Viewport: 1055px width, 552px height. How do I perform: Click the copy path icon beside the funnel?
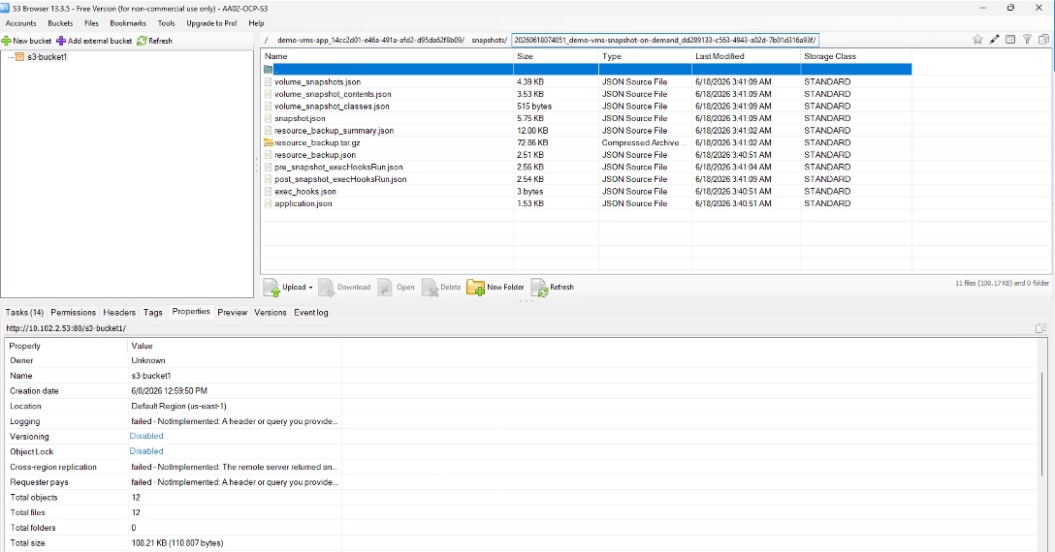click(1043, 40)
